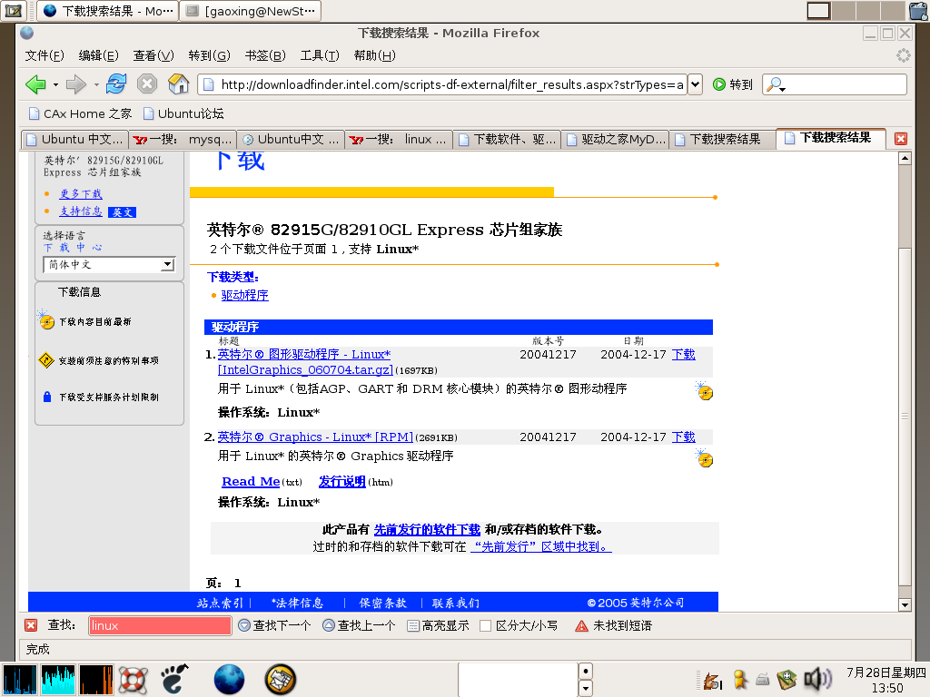This screenshot has width=930, height=697.
Task: Click the disc icon for Graphics RPM entry
Action: [704, 458]
